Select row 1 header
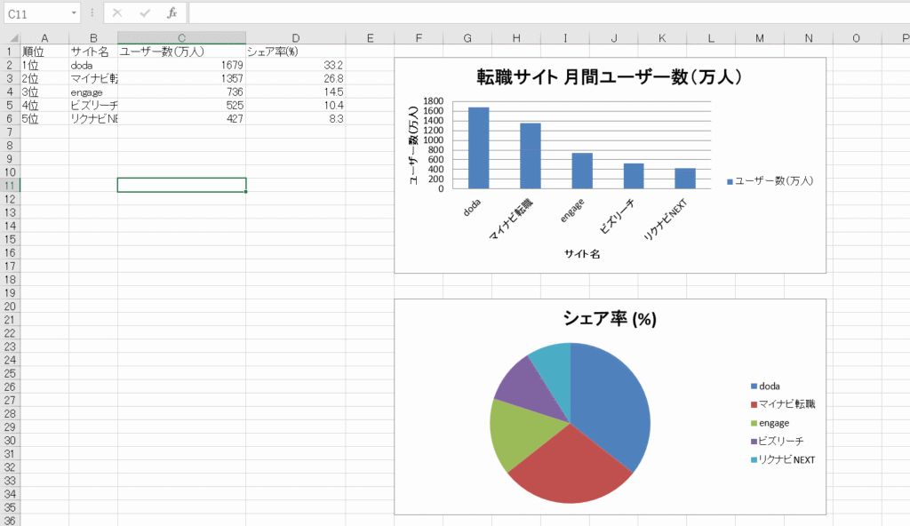The image size is (910, 526). point(10,52)
